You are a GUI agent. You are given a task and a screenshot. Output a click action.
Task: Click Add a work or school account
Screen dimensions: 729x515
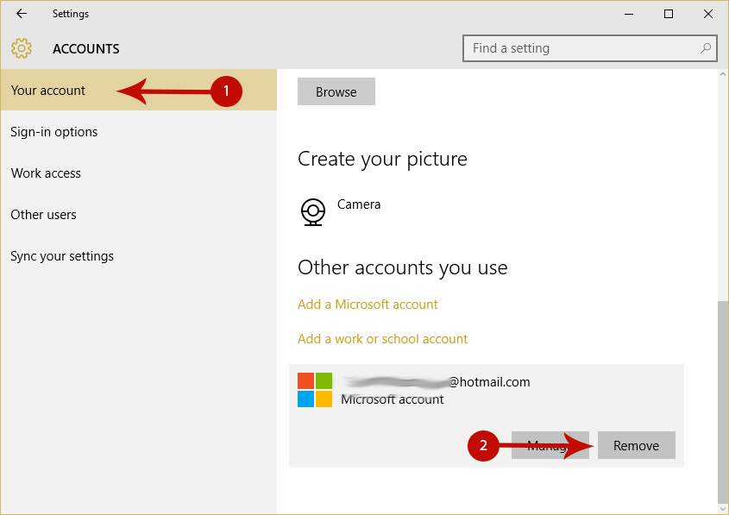tap(382, 338)
